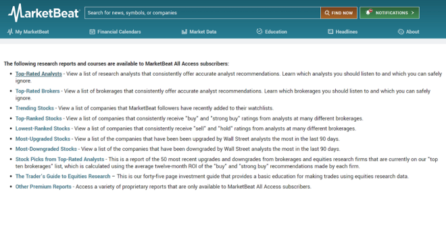Open the Headlines menu

pos(343,32)
